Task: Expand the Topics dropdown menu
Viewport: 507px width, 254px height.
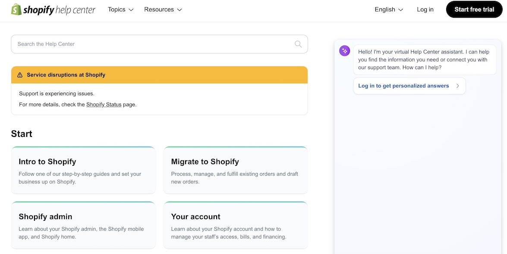Action: click(x=121, y=10)
